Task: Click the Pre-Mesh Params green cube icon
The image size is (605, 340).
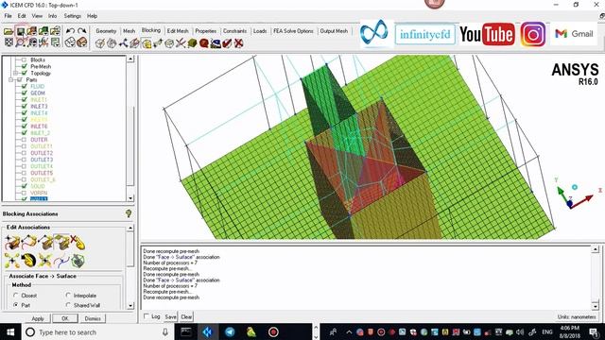Action: (192, 43)
